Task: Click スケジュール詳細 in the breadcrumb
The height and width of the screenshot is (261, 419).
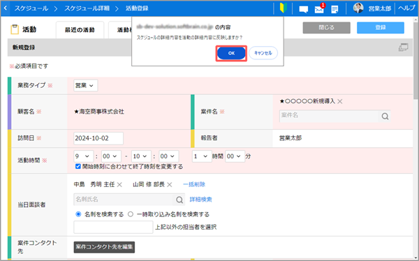Action: tap(87, 8)
